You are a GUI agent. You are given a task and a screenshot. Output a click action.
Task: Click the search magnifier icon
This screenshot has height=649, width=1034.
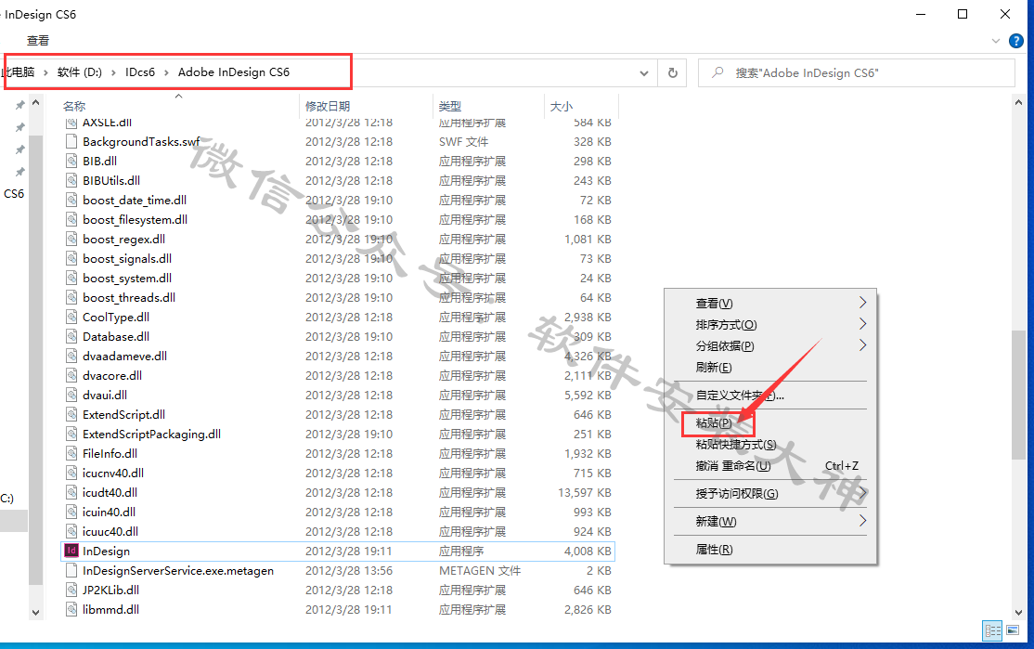(717, 72)
